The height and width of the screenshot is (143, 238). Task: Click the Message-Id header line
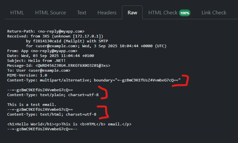click(x=59, y=65)
